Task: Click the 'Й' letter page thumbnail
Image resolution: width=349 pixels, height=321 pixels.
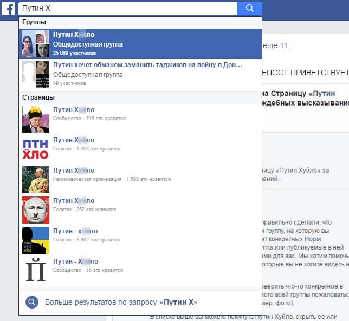Action: pyautogui.click(x=36, y=270)
